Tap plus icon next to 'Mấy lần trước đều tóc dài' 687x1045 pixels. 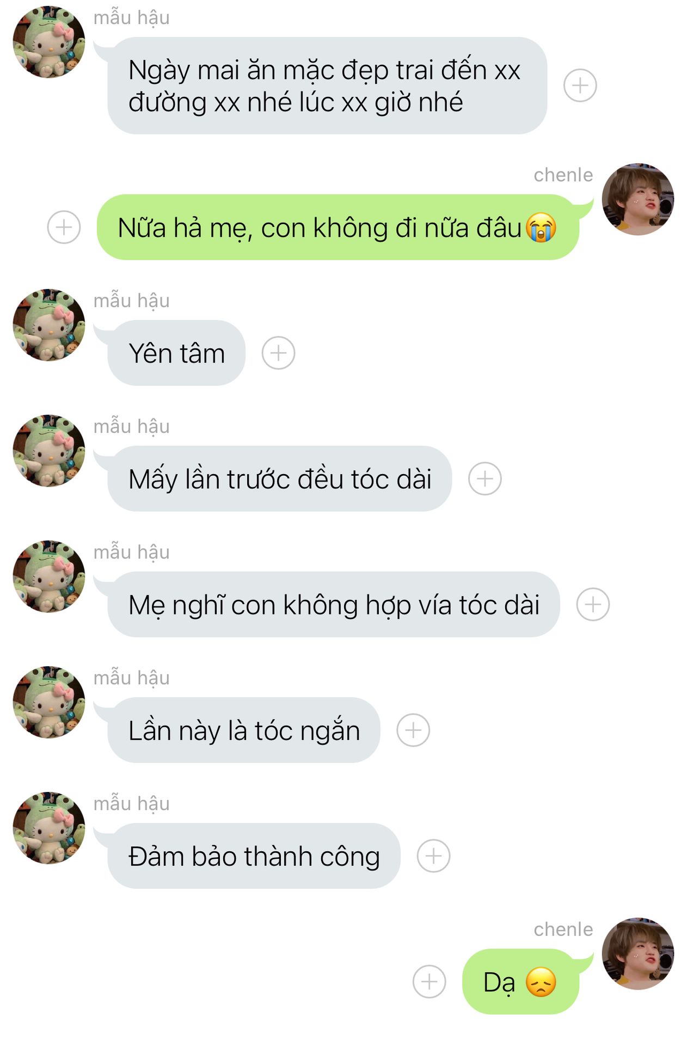point(484,478)
